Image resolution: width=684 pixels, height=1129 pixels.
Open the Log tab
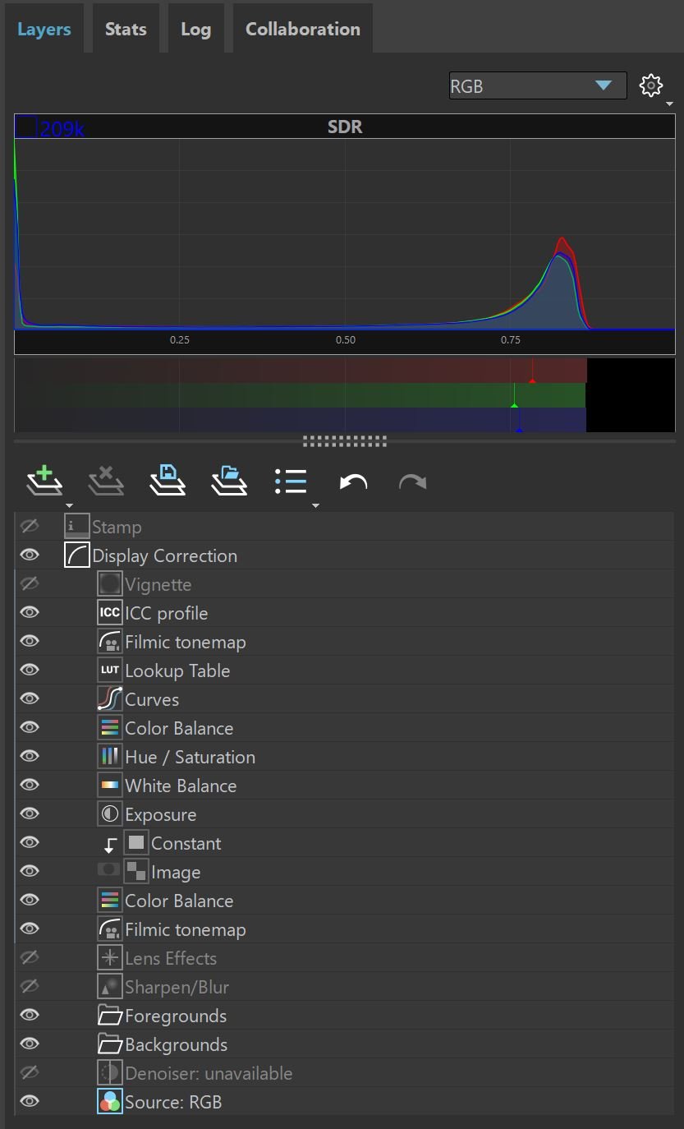coord(195,29)
